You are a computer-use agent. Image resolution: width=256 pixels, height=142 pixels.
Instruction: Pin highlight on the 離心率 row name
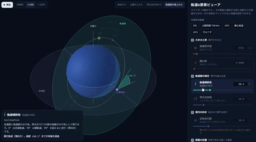203,61
